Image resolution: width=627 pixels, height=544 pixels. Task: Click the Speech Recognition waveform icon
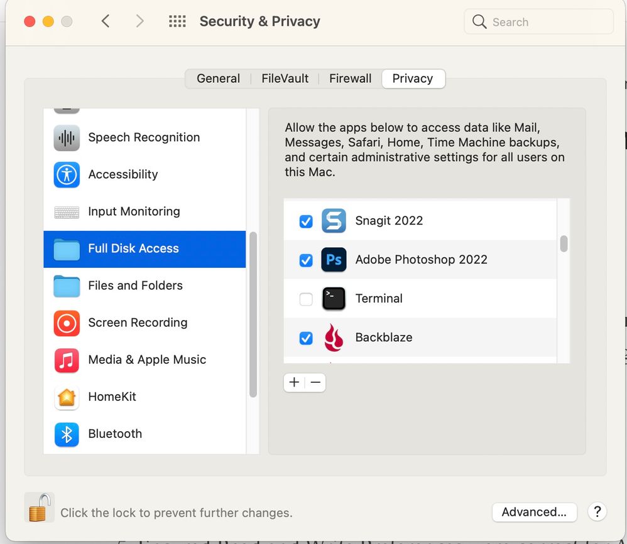67,138
